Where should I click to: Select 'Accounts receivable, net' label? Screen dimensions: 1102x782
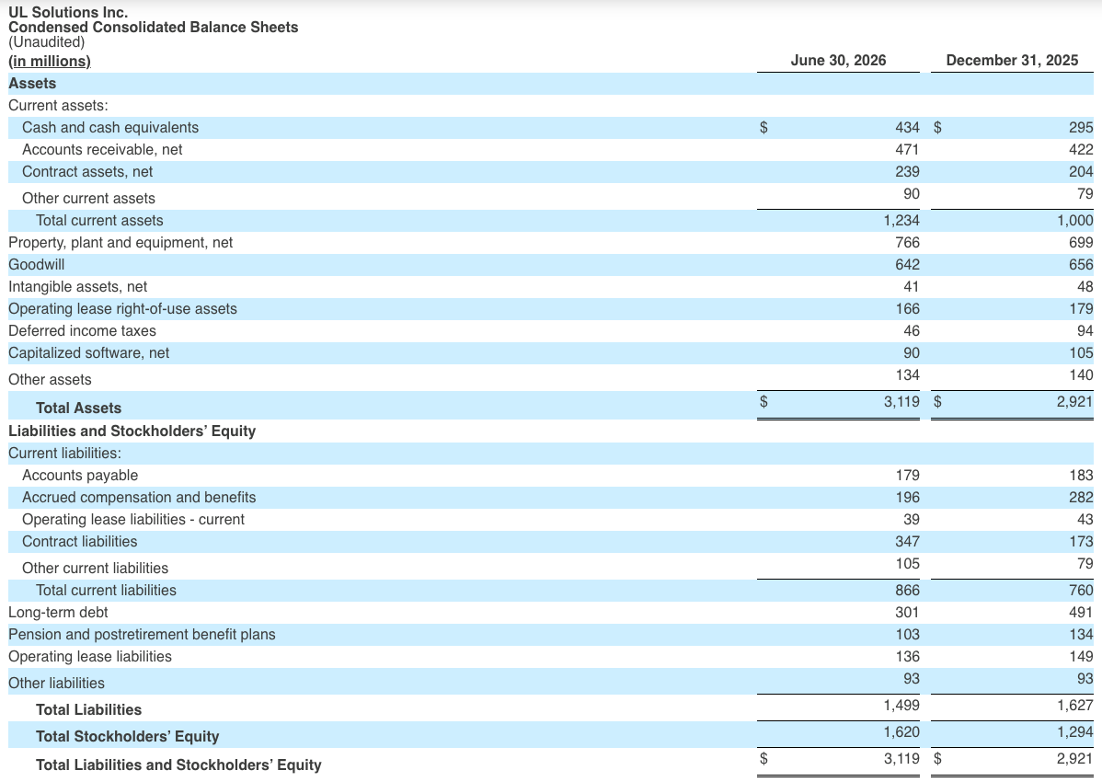tap(103, 150)
